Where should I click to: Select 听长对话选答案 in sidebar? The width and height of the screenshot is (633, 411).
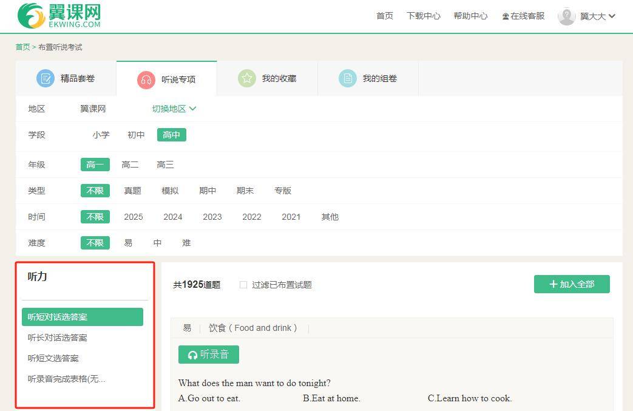coord(58,338)
